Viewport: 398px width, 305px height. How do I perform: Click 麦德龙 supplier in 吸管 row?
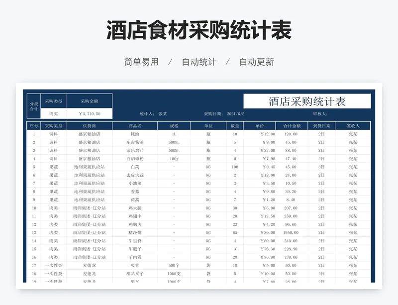coord(89,265)
